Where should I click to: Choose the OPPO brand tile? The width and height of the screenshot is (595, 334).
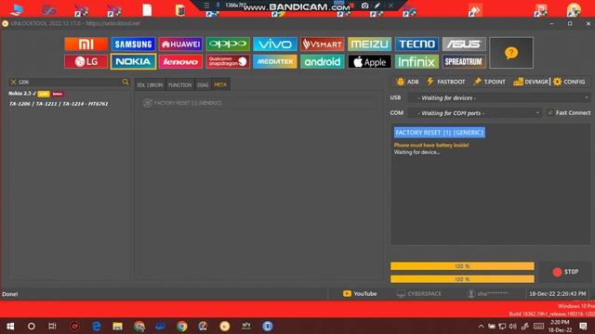click(228, 45)
